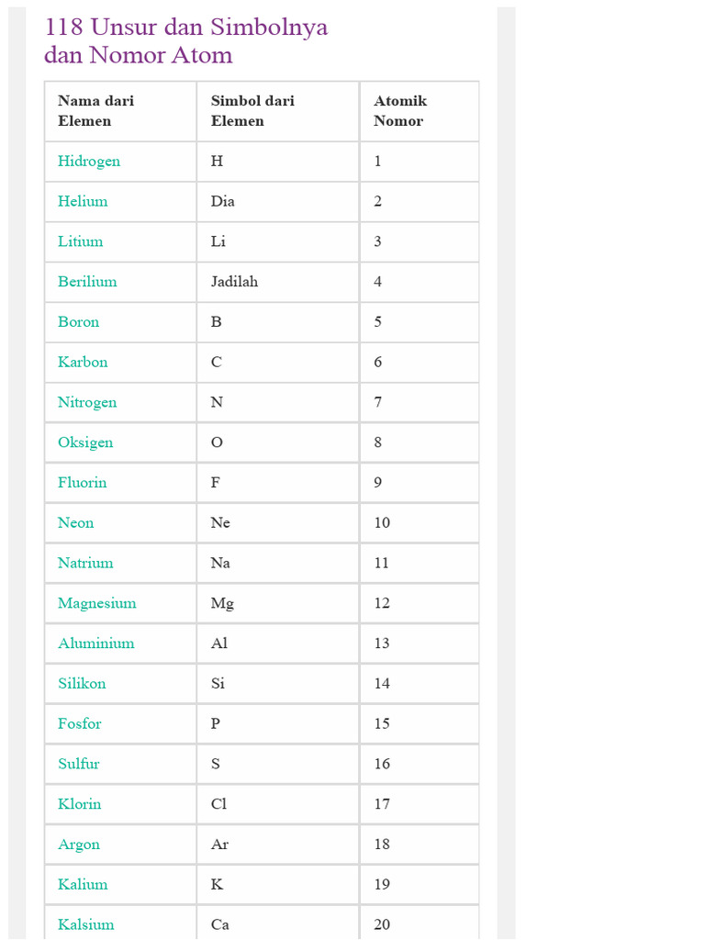Viewport: 705px width, 940px height.
Task: Click the Aluminium link
Action: coord(95,643)
